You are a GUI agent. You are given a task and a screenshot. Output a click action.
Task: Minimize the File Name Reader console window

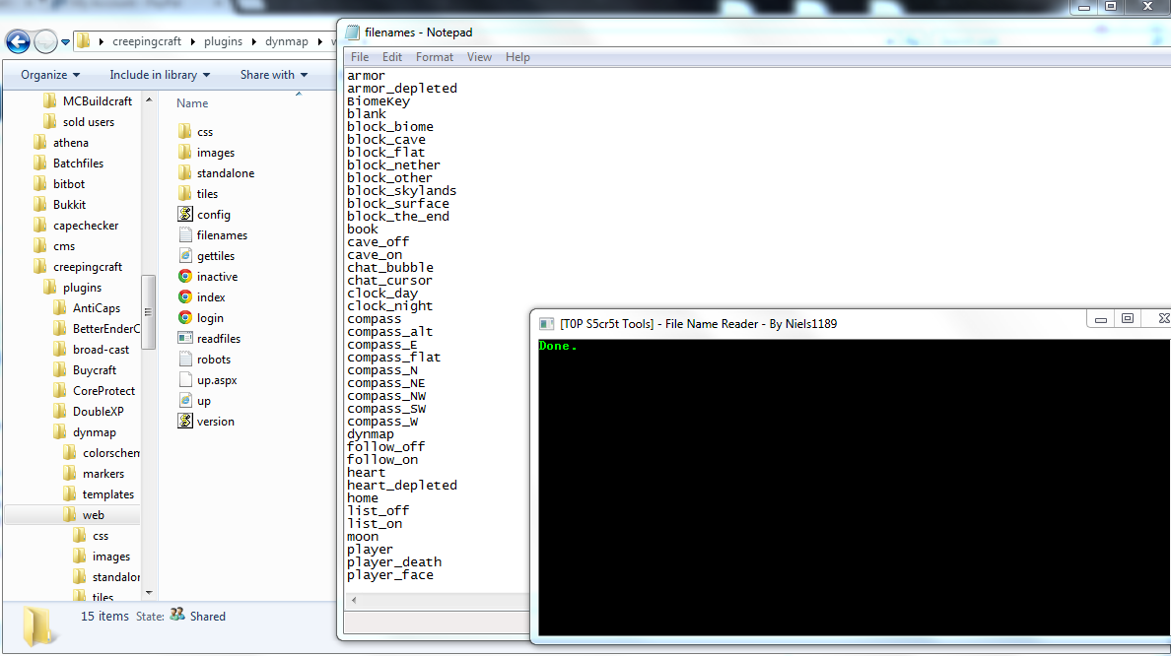[1101, 319]
